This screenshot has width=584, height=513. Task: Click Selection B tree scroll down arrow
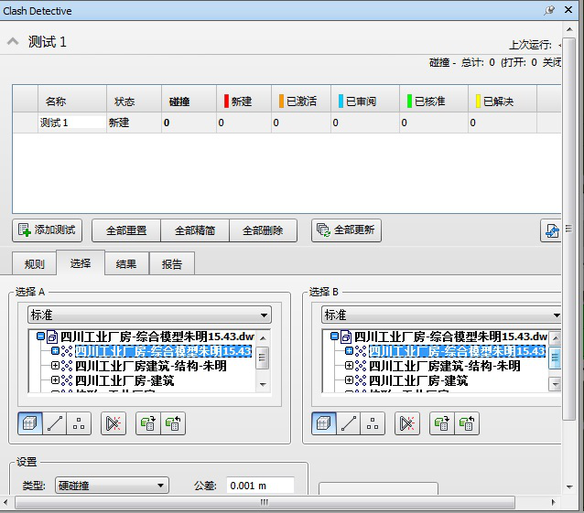point(555,384)
